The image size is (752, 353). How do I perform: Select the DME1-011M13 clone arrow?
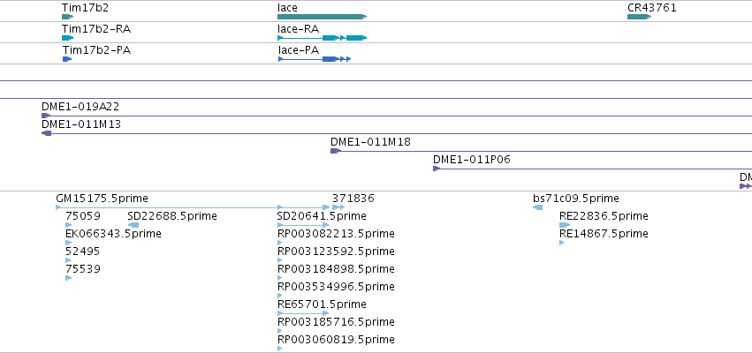point(47,133)
